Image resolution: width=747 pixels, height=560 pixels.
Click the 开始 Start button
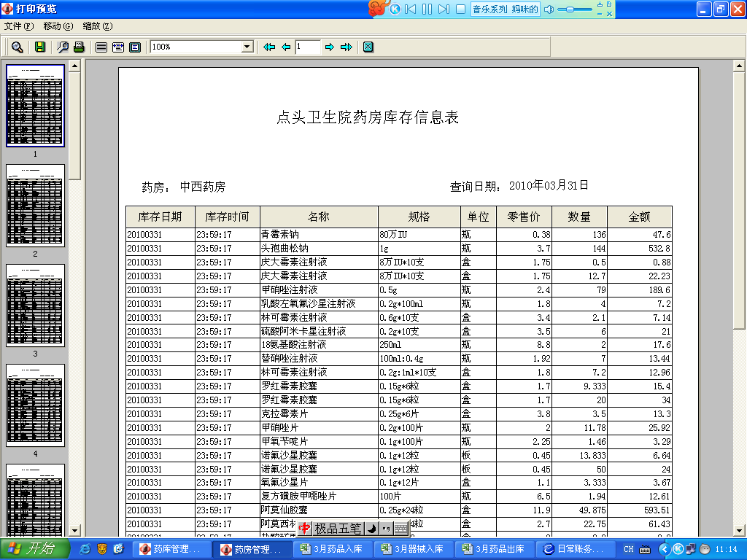(35, 548)
